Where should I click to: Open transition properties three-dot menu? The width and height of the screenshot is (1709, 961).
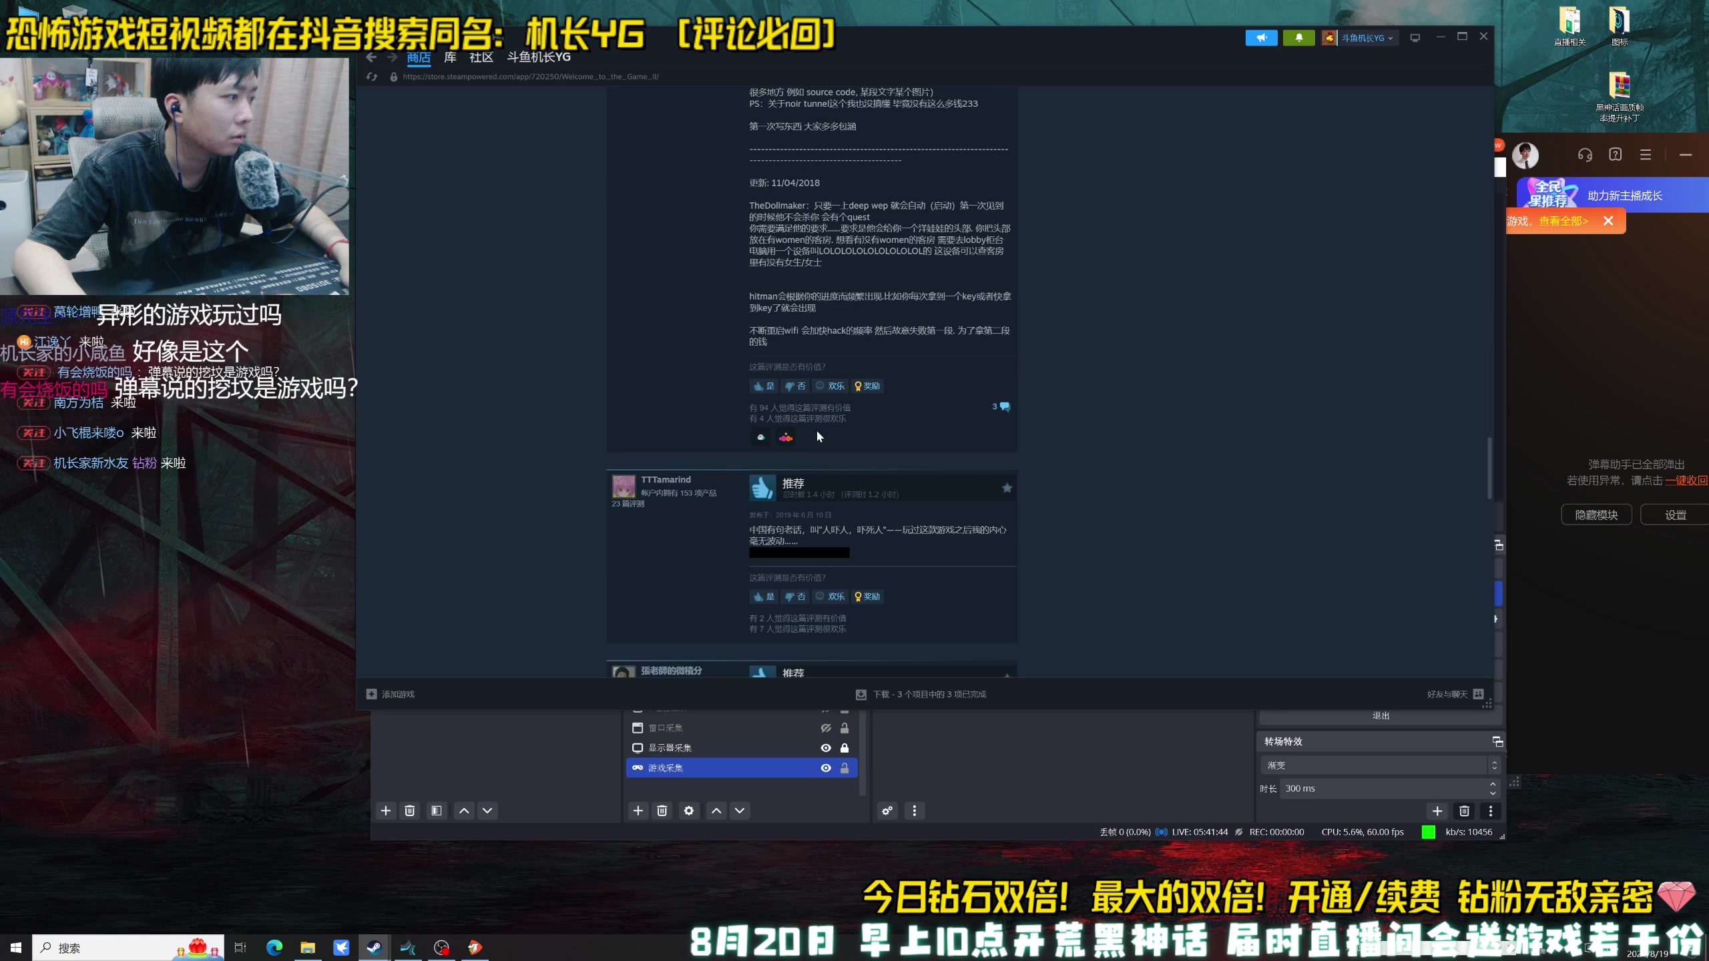coord(1491,810)
